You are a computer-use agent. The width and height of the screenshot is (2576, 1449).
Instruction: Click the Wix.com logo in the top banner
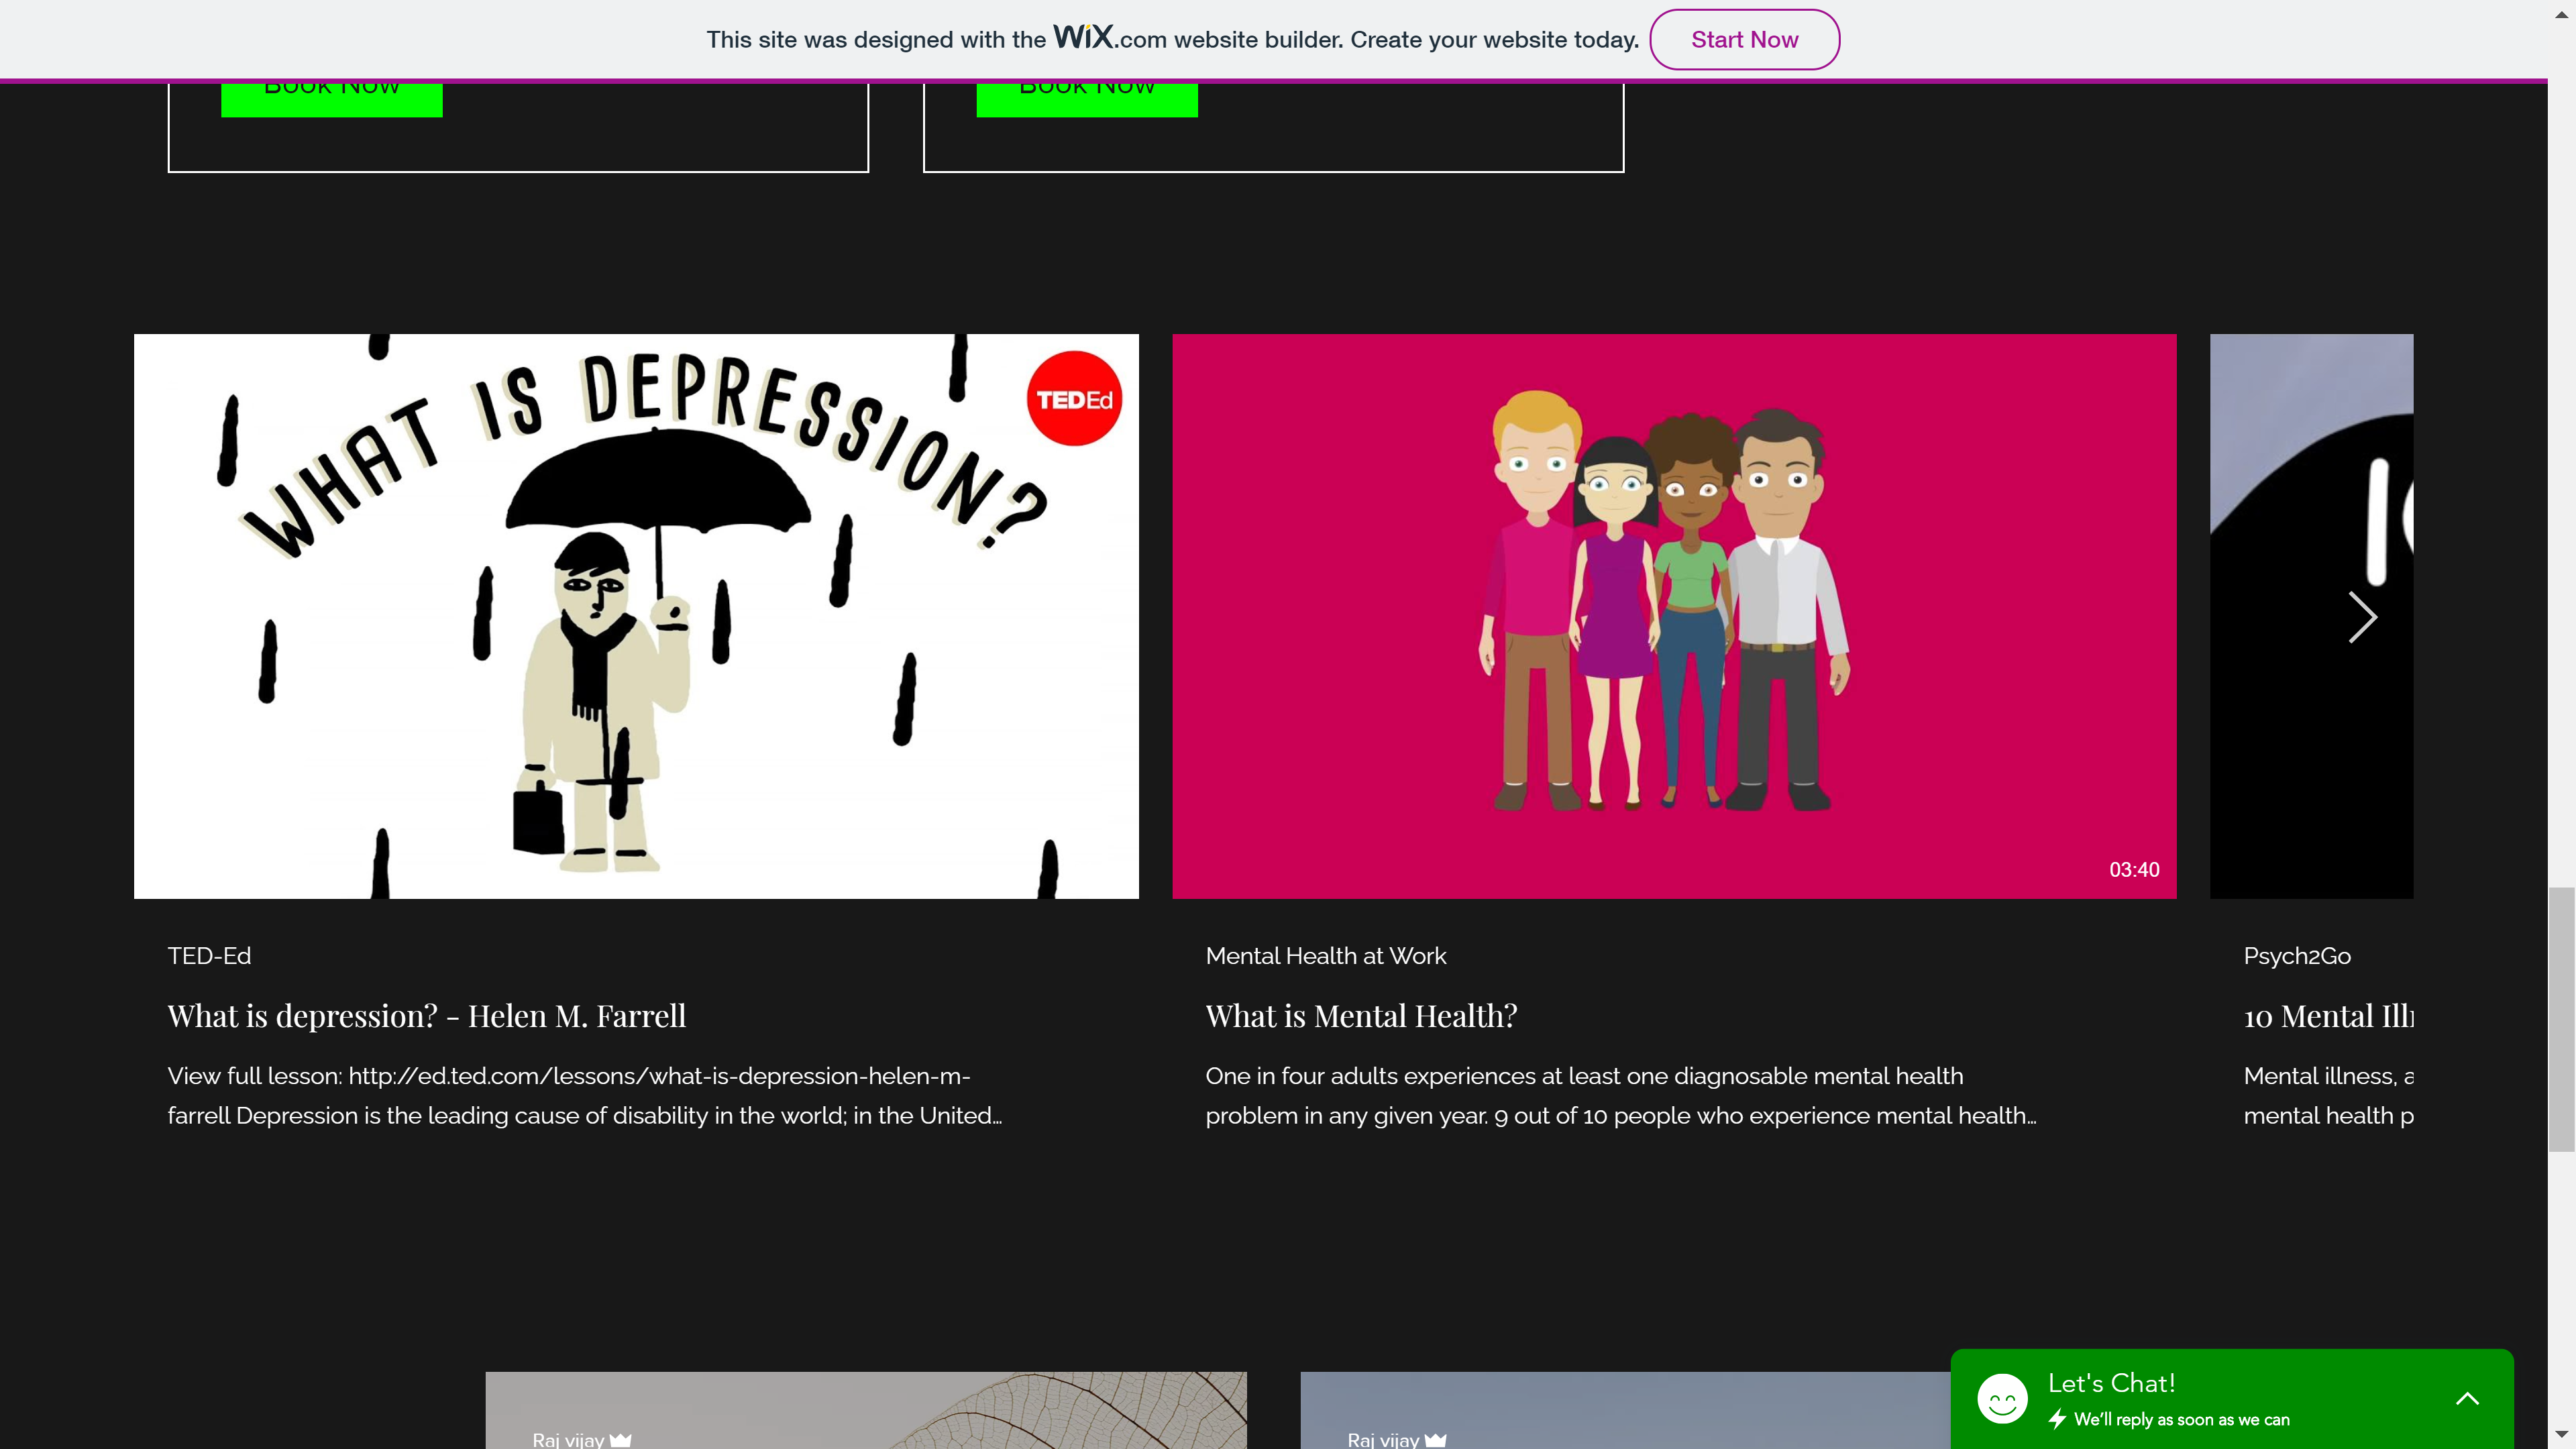1083,37
